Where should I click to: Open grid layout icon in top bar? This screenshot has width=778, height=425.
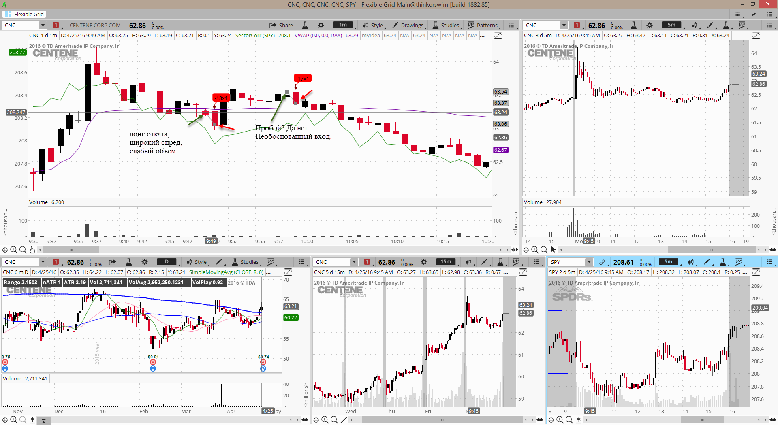tap(737, 14)
